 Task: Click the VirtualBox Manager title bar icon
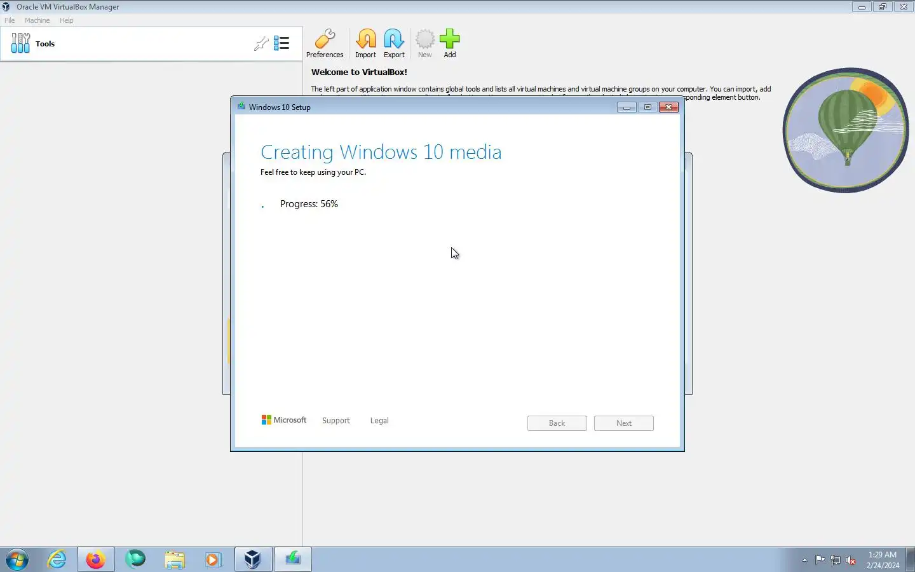pyautogui.click(x=6, y=7)
